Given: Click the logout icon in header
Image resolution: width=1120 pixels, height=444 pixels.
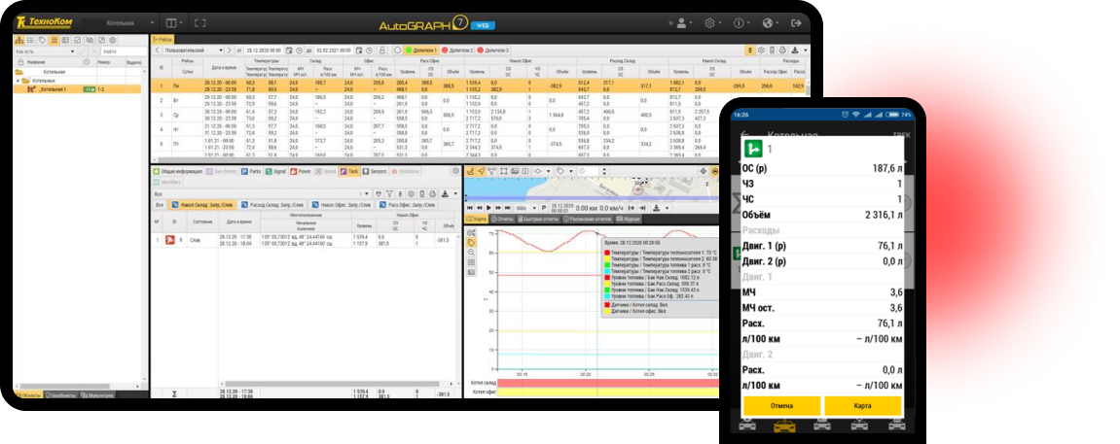Looking at the screenshot, I should coord(796,22).
